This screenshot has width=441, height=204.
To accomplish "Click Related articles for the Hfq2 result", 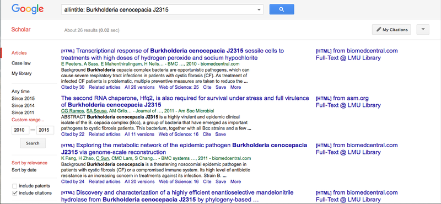I will tap(104, 134).
